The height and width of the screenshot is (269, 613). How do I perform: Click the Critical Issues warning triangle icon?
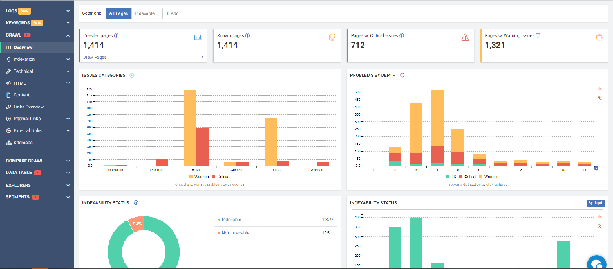coord(465,37)
